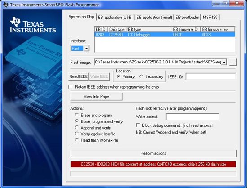Image resolution: width=247 pixels, height=188 pixels.
Task: Click the Chip type column header
Action: pyautogui.click(x=117, y=29)
